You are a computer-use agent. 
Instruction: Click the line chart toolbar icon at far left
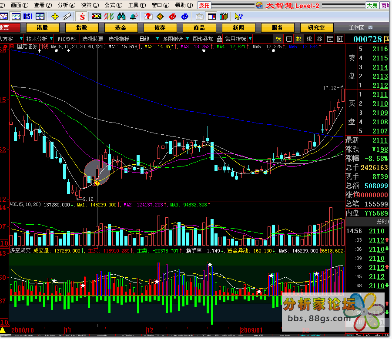tap(4, 17)
